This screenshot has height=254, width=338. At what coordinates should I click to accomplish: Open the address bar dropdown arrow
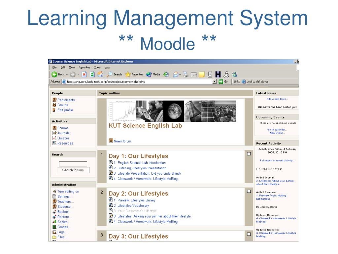pyautogui.click(x=214, y=82)
